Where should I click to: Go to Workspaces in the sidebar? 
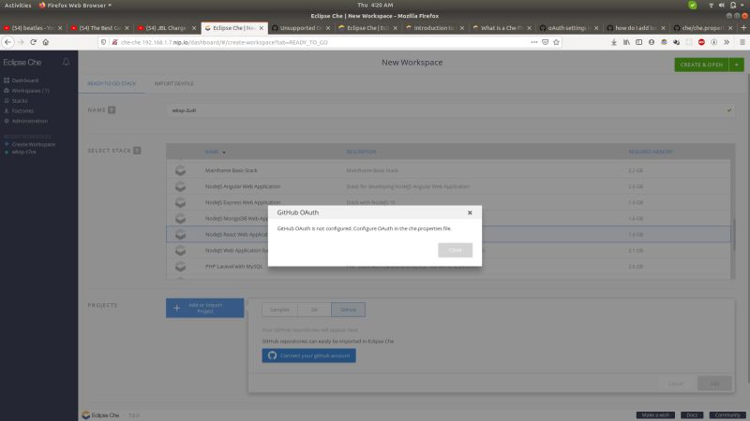(x=30, y=91)
